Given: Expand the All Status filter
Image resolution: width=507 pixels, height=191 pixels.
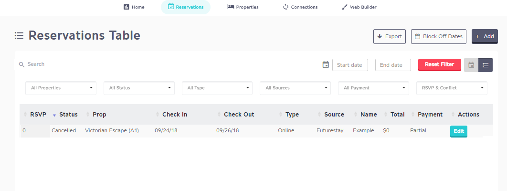Looking at the screenshot, I should (x=139, y=88).
